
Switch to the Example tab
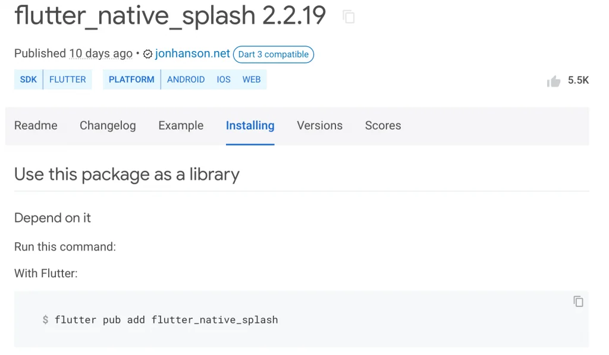pyautogui.click(x=181, y=126)
